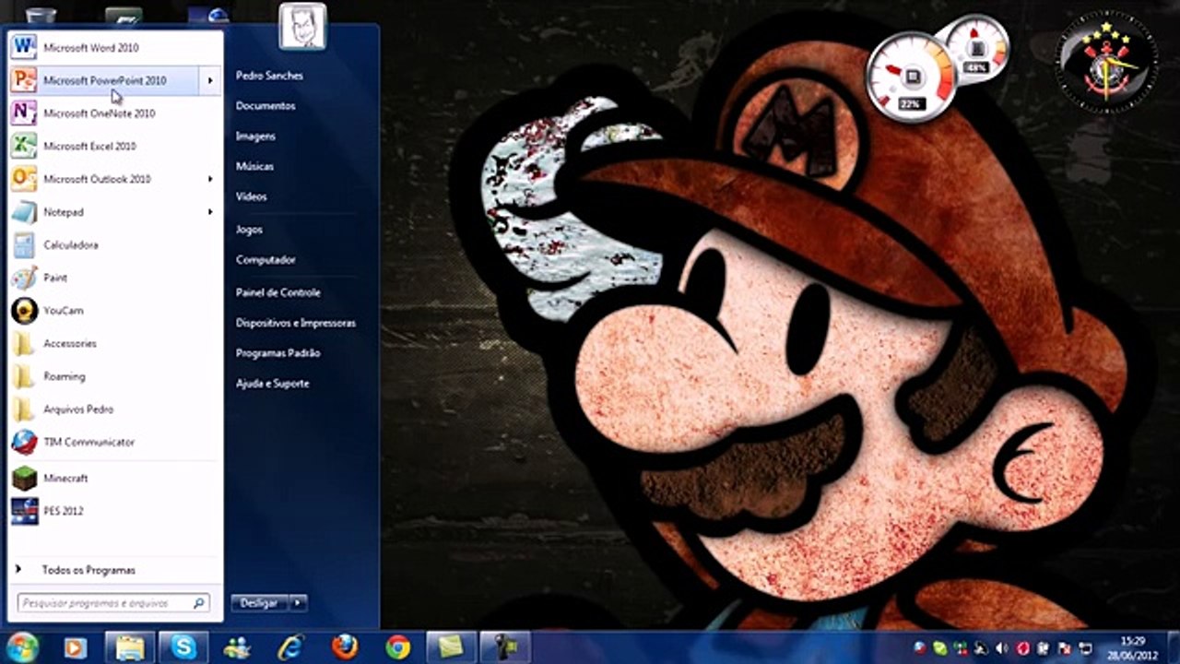Open the Roaming folder icon

[x=24, y=376]
